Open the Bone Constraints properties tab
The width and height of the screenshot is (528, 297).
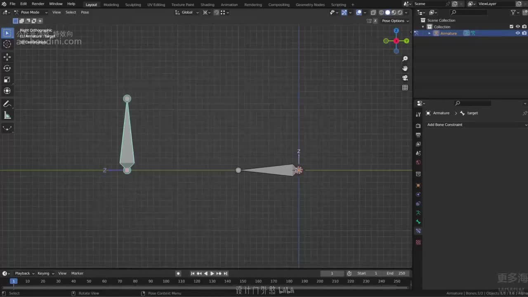pyautogui.click(x=418, y=231)
